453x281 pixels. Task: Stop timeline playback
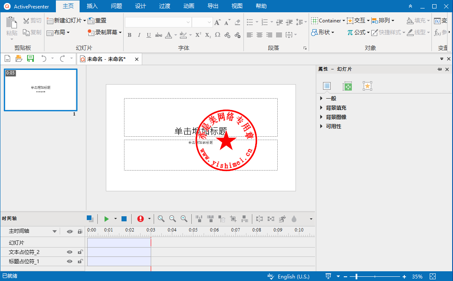(124, 219)
